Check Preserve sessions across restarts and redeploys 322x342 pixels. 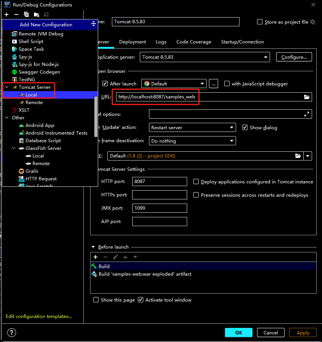[x=196, y=195]
